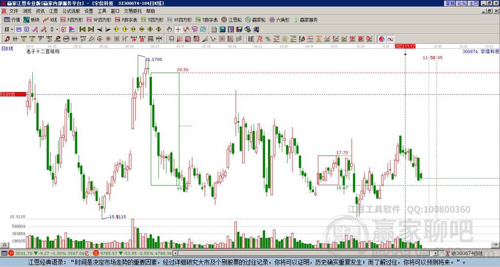
Task: Click the red pencil drawing tool
Action: pos(7,39)
